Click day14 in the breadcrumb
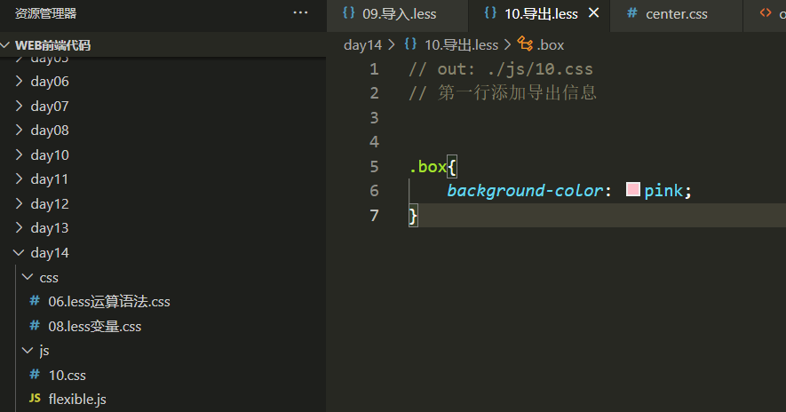 tap(362, 45)
